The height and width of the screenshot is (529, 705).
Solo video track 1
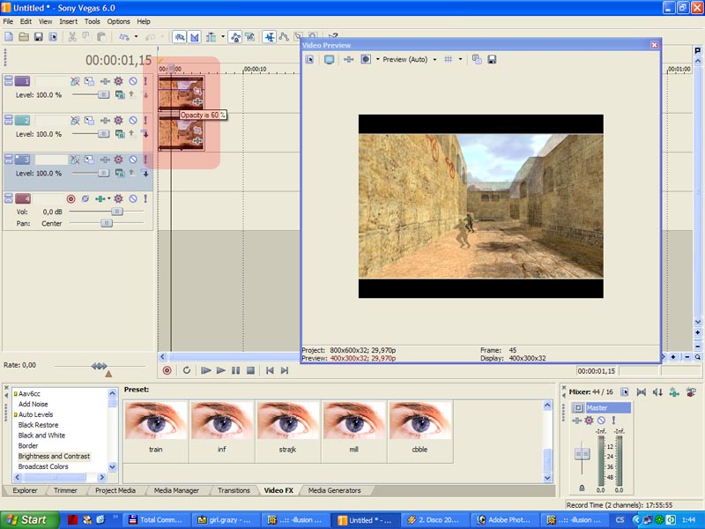tap(145, 81)
